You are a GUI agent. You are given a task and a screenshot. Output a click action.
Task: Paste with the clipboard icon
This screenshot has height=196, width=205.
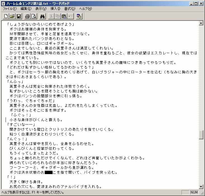[64, 16]
